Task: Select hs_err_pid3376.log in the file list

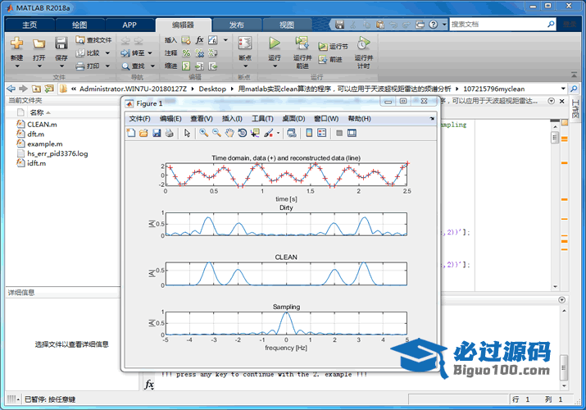Action: point(57,153)
